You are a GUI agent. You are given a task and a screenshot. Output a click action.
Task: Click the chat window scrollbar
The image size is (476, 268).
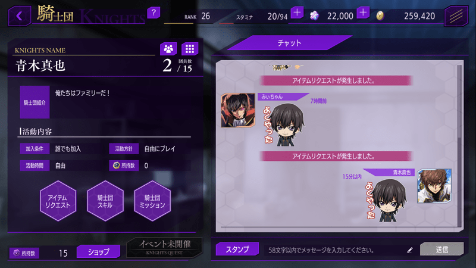pyautogui.click(x=459, y=145)
